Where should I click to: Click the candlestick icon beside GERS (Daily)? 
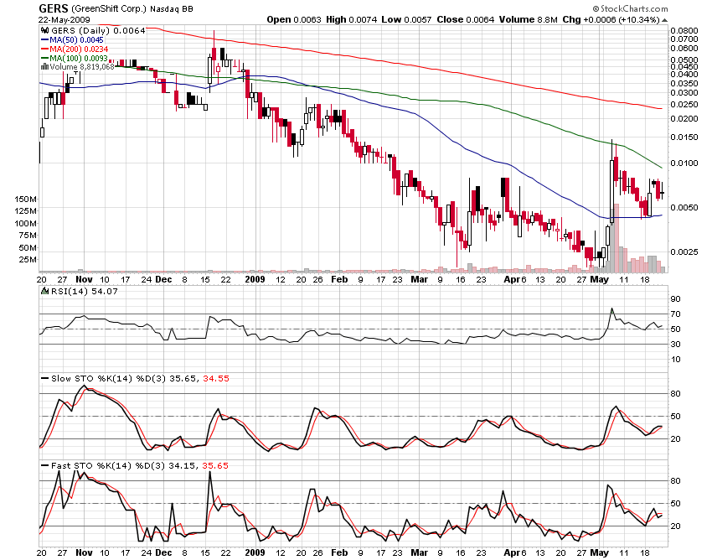pos(44,31)
